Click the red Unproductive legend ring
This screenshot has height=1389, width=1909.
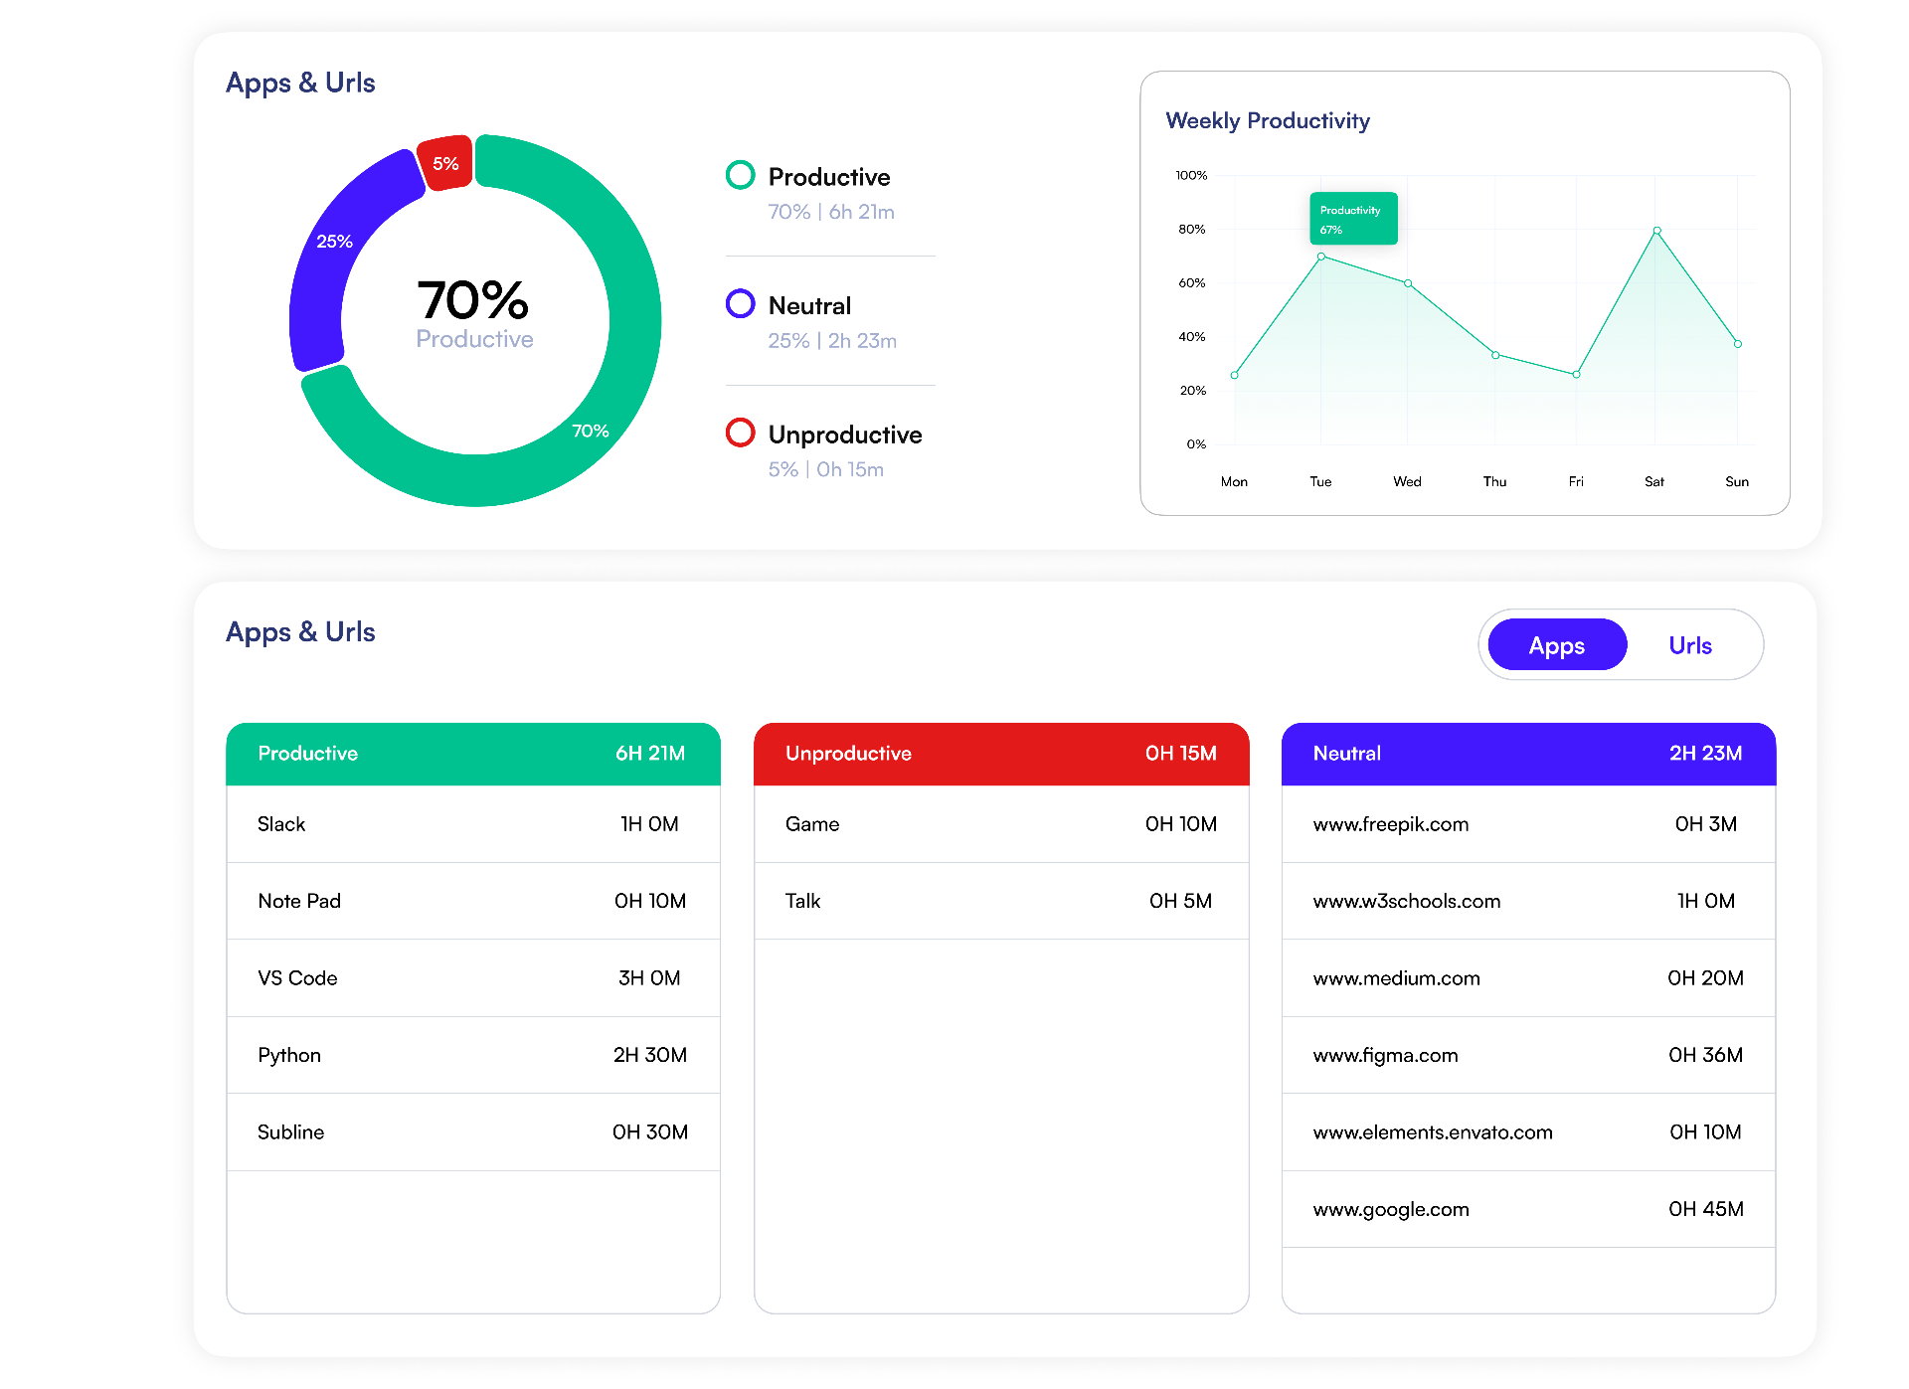tap(741, 433)
